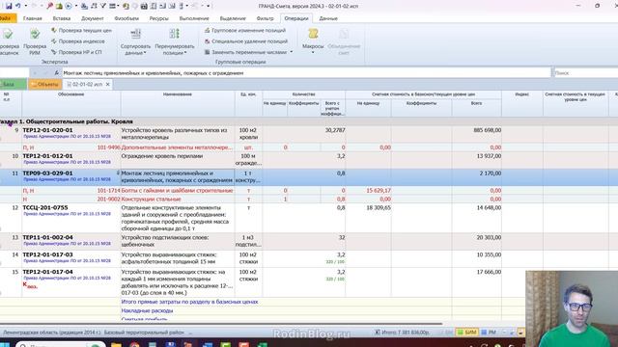Open the Объекты tab
Image resolution: width=618 pixels, height=347 pixels.
point(45,84)
